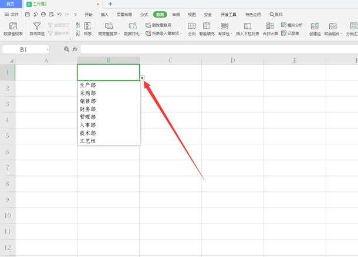Choose 技术部 from the dropdown list
Image resolution: width=358 pixels, height=257 pixels.
click(x=109, y=133)
